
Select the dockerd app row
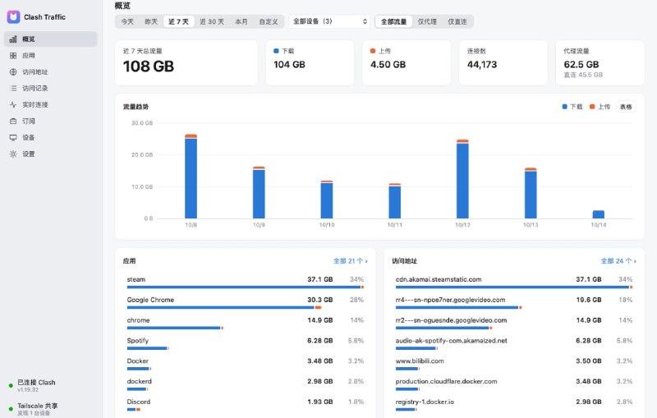pyautogui.click(x=246, y=384)
